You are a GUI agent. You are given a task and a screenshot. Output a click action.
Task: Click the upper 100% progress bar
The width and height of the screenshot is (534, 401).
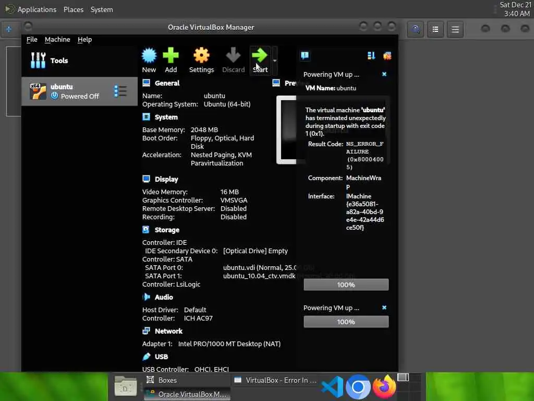[346, 285]
